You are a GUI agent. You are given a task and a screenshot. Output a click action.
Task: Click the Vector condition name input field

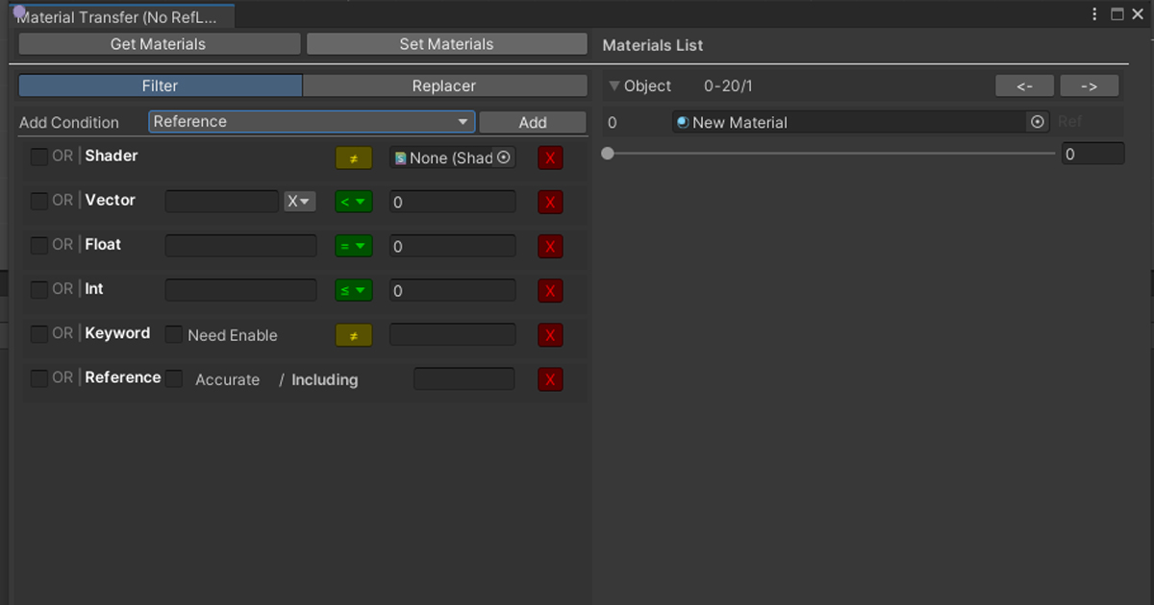pos(221,201)
